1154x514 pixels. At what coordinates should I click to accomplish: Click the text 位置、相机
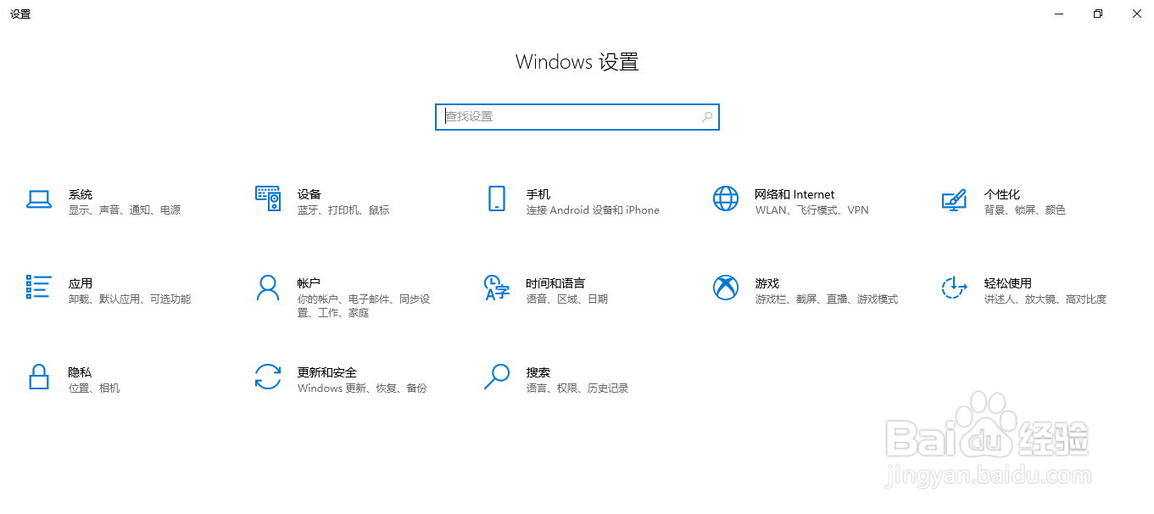tap(94, 388)
